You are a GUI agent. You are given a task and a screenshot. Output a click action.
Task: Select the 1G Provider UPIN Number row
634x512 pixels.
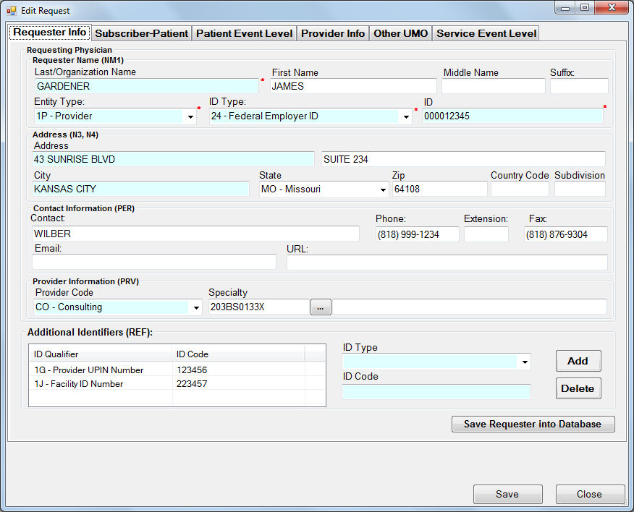pyautogui.click(x=101, y=370)
